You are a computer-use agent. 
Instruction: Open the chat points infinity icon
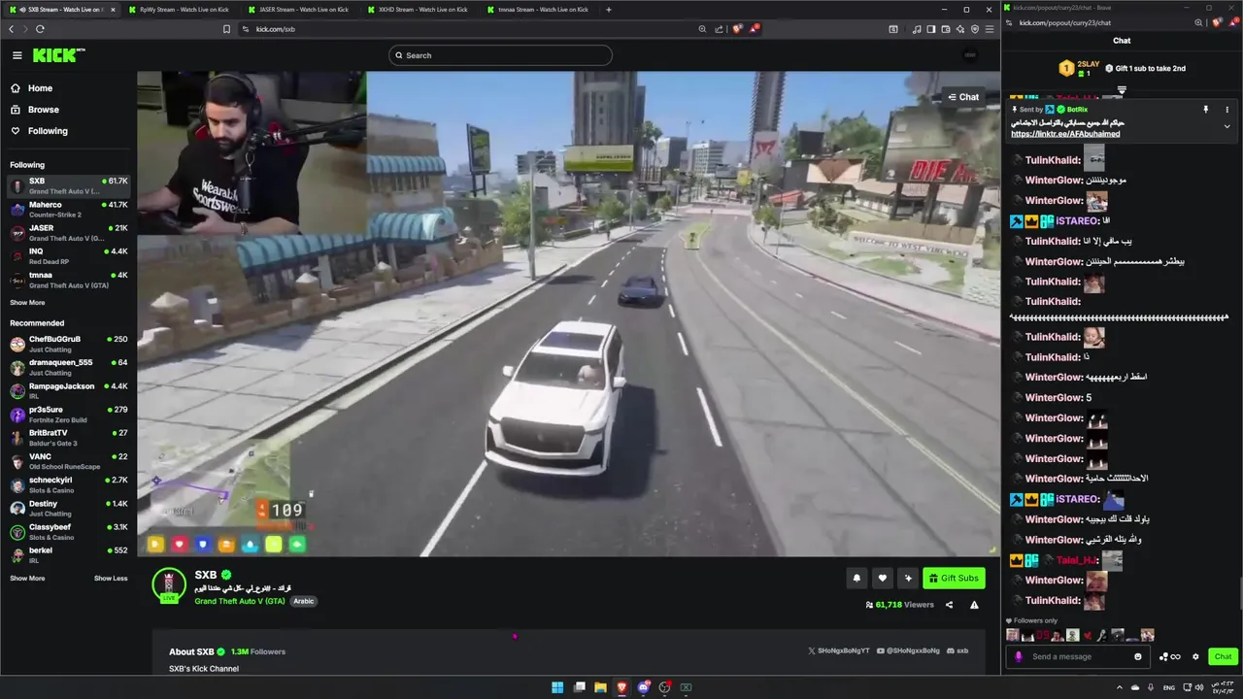point(1170,656)
